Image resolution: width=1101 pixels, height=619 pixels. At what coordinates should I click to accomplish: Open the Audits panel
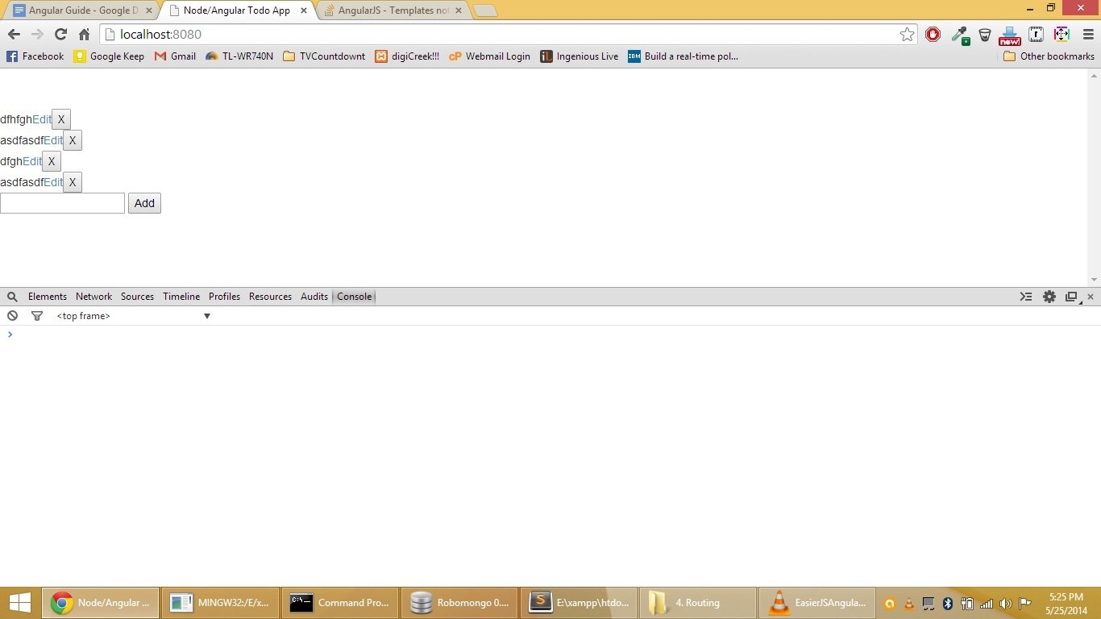tap(314, 297)
